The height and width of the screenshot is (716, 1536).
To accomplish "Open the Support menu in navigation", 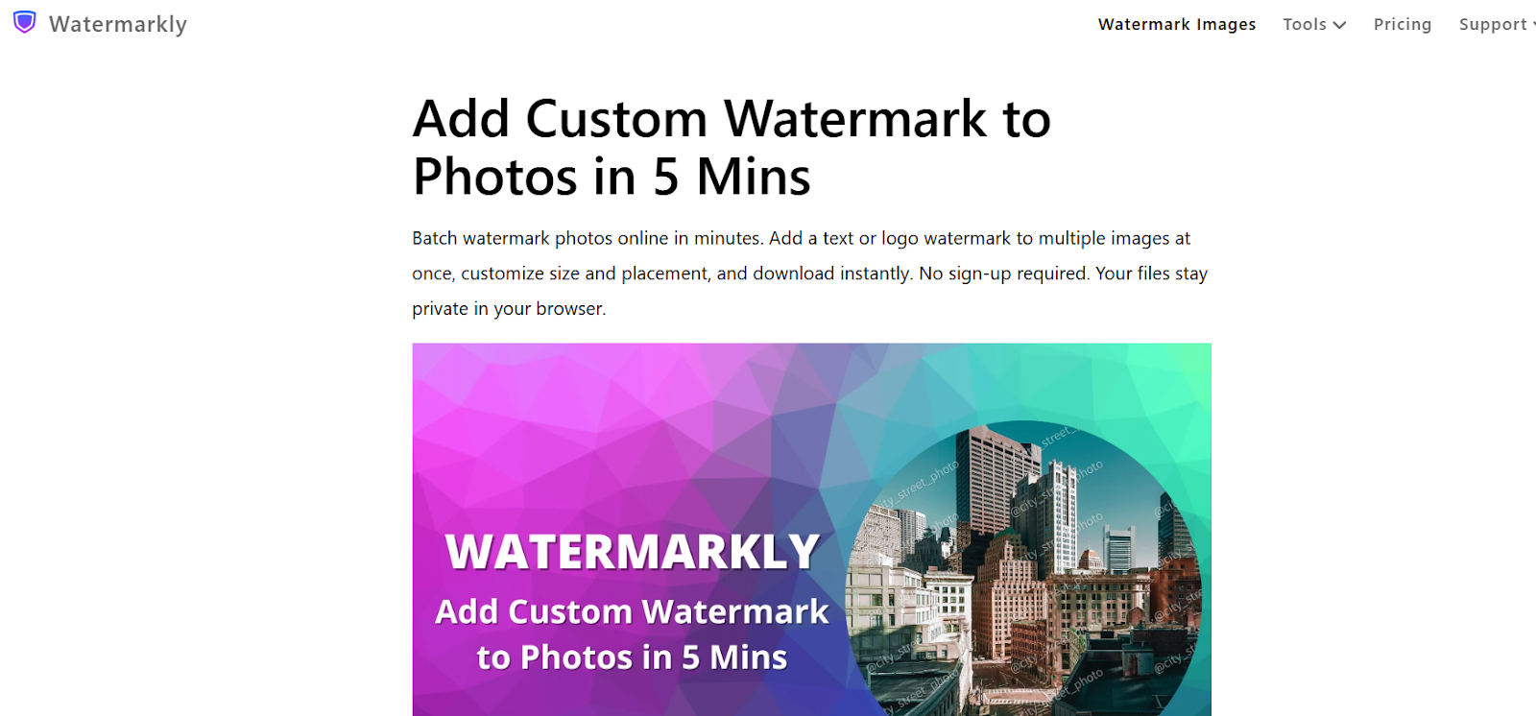I will pos(1495,24).
